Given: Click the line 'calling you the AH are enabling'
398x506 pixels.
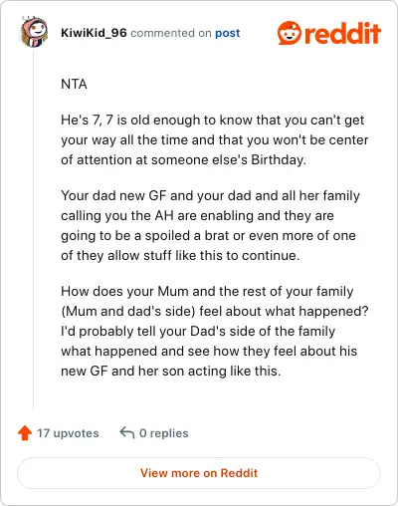Looking at the screenshot, I should [197, 215].
